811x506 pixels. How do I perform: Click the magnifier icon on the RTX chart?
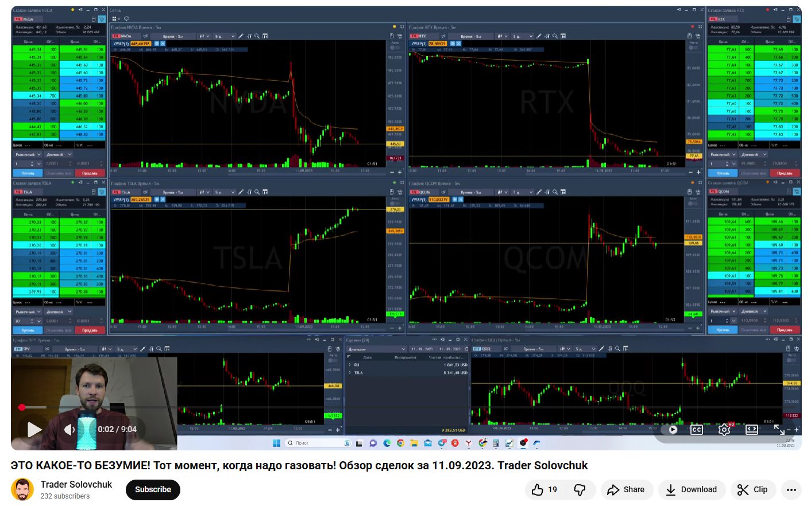(555, 36)
